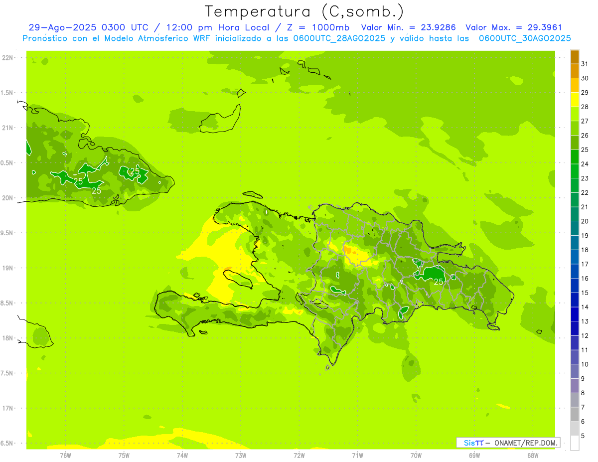Pick the swatch between 27 and 28
Viewport: 598px width, 462px height.
pyautogui.click(x=575, y=114)
